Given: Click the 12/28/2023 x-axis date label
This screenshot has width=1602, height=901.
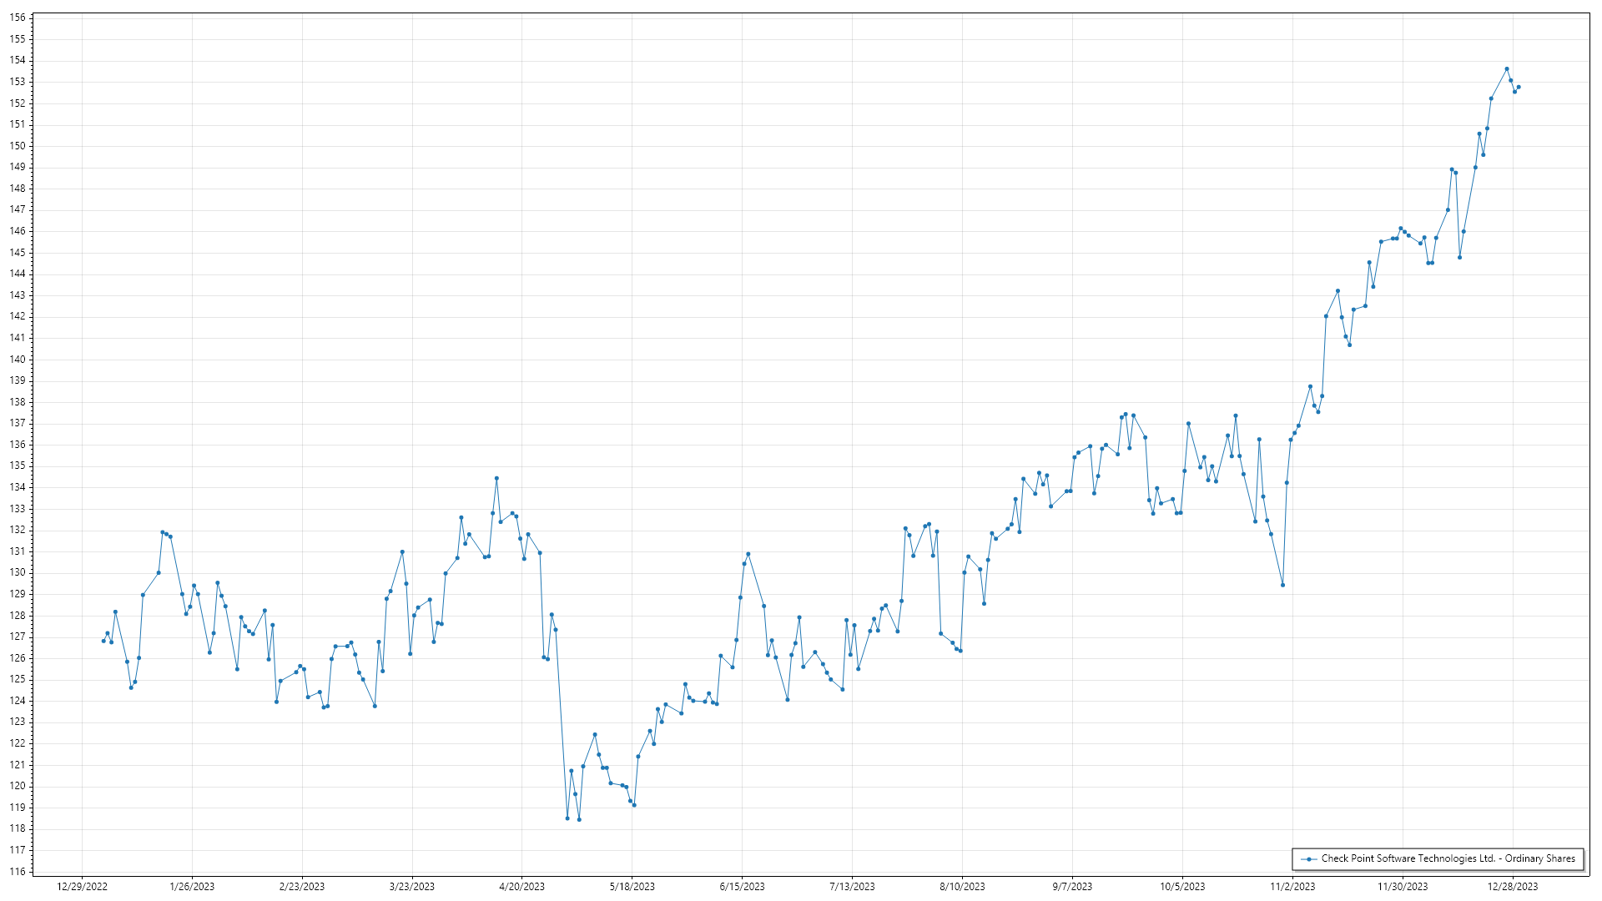Looking at the screenshot, I should tap(1513, 886).
